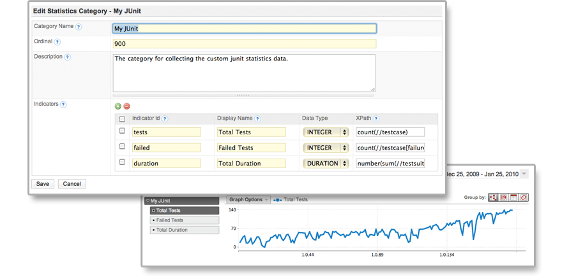
Task: Open help icon beside Description label
Action: 68,57
